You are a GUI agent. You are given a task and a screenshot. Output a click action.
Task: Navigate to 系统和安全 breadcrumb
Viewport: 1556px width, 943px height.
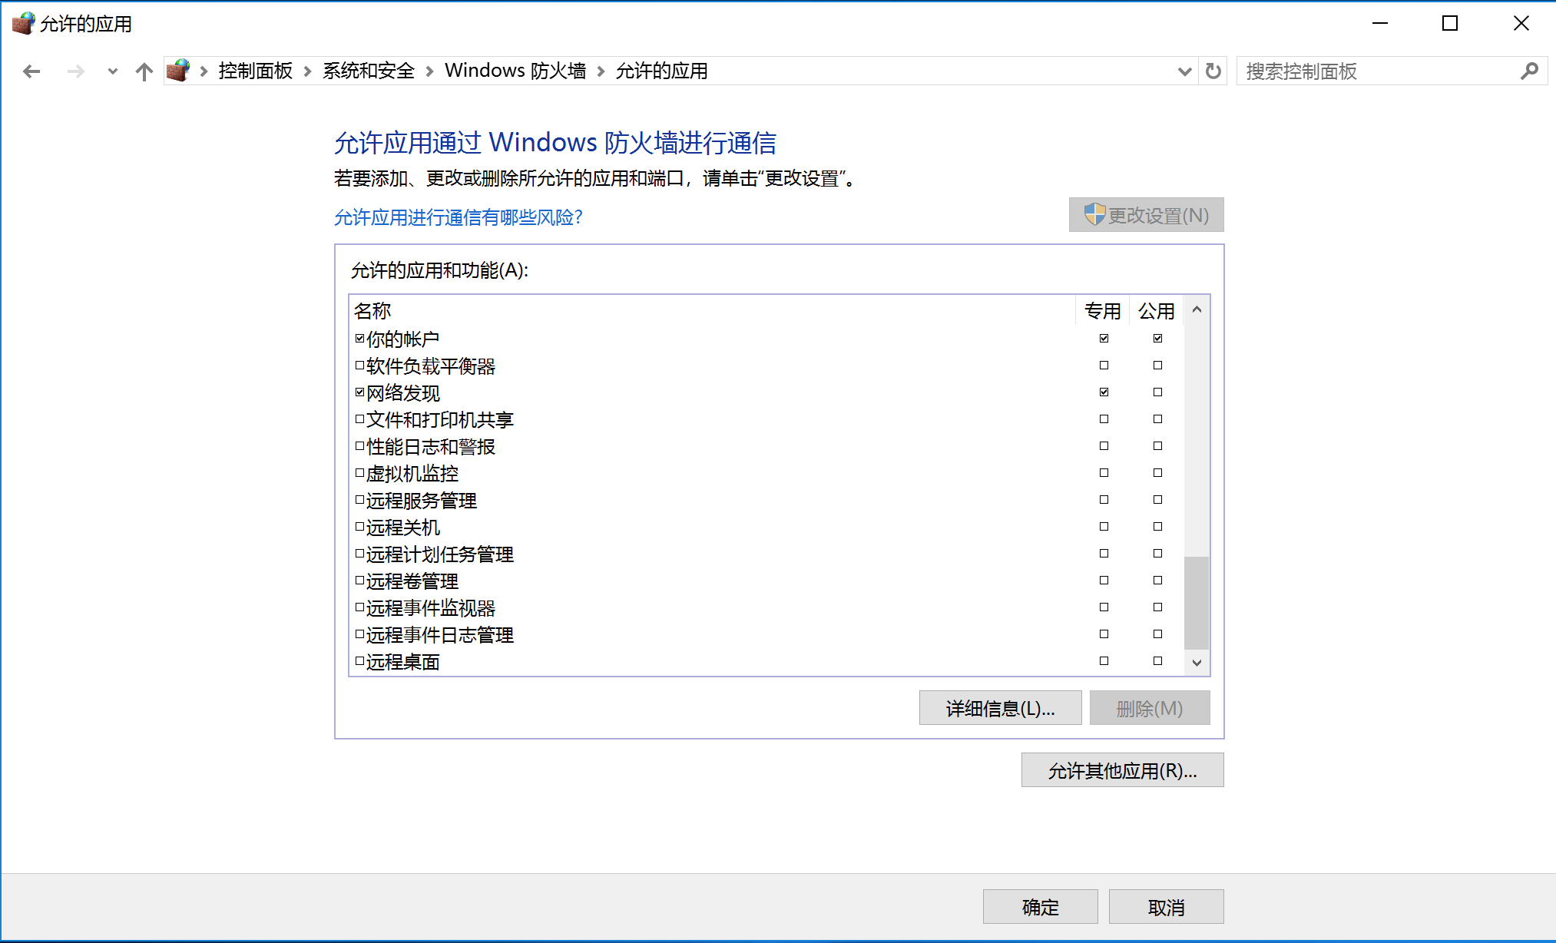pyautogui.click(x=368, y=71)
